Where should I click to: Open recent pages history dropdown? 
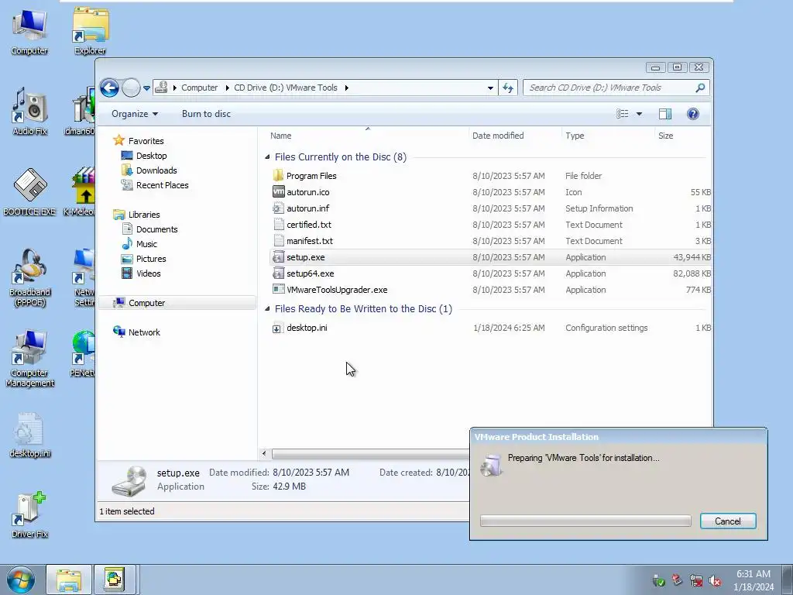coord(146,88)
